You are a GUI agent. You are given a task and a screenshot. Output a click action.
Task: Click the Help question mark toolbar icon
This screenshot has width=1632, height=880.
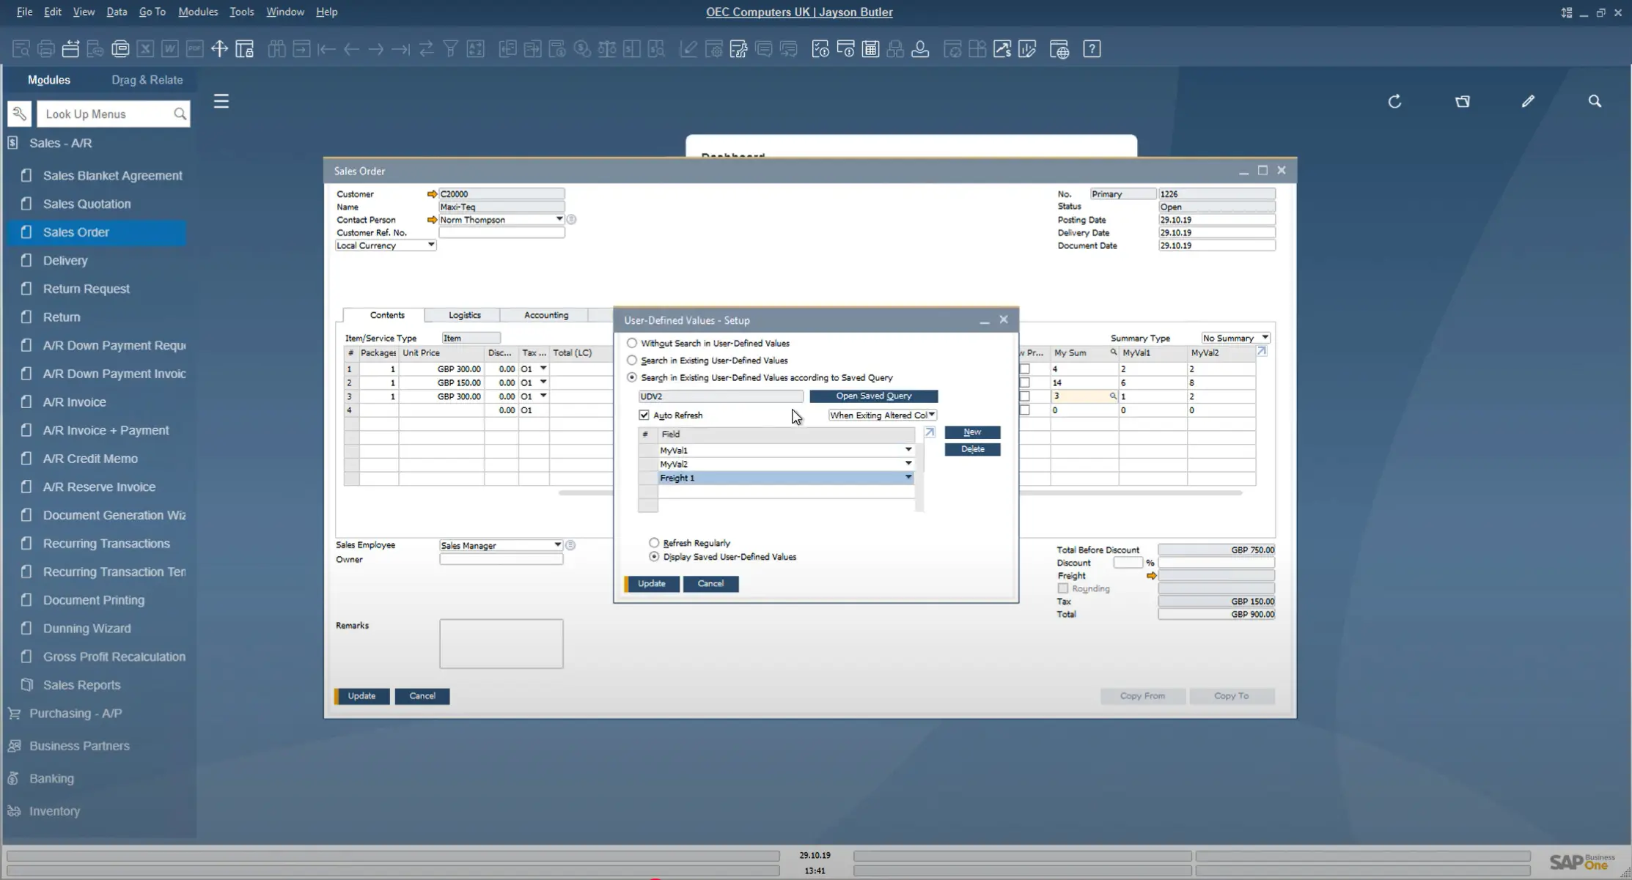[1092, 49]
